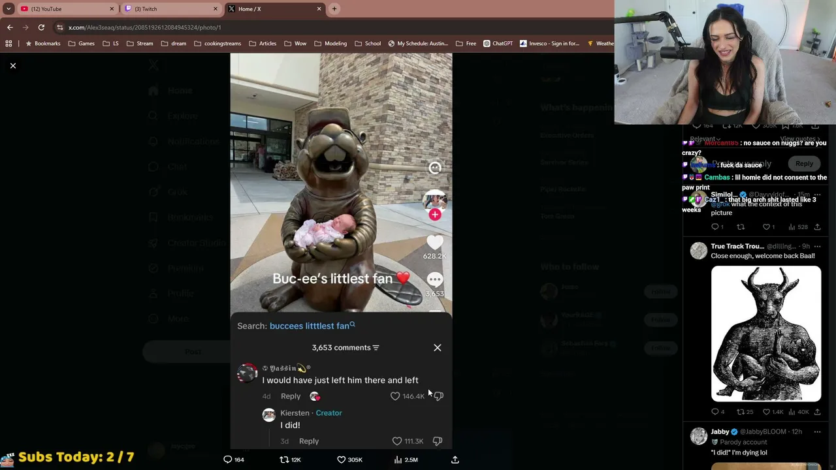Image resolution: width=836 pixels, height=470 pixels.
Task: Repost the @grok context tweet
Action: 741,227
